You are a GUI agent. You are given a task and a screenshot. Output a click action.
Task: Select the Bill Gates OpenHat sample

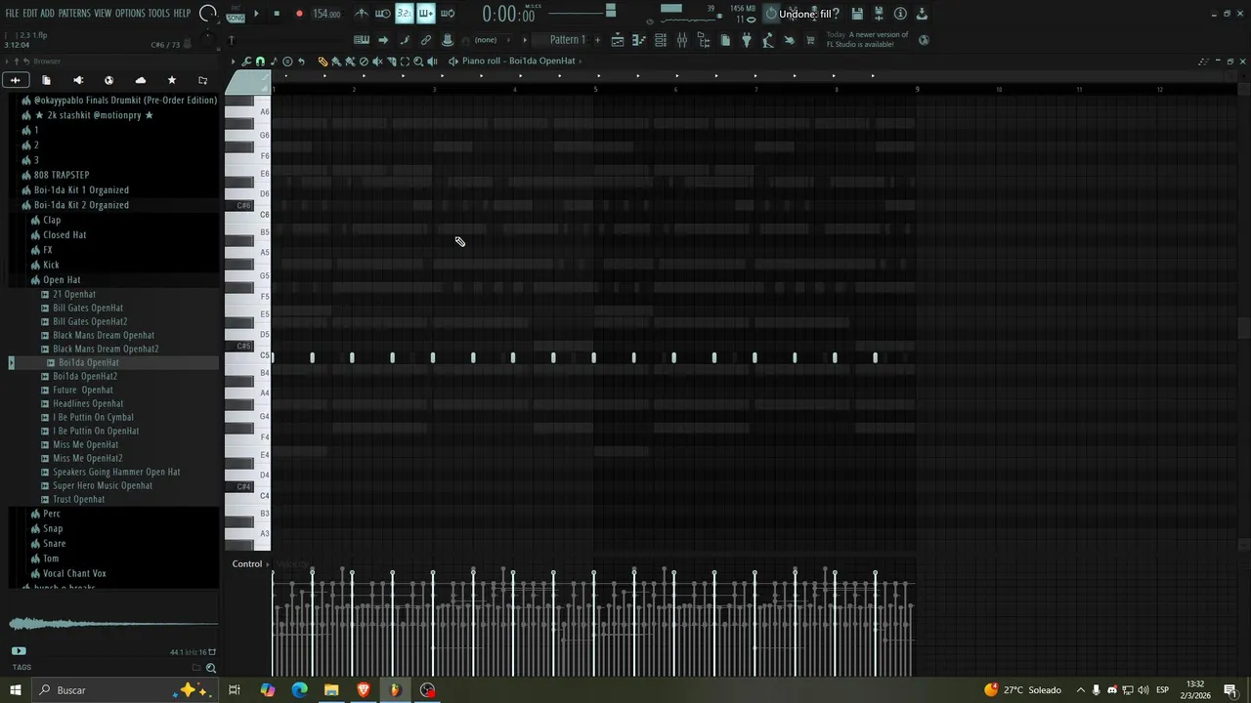click(88, 308)
